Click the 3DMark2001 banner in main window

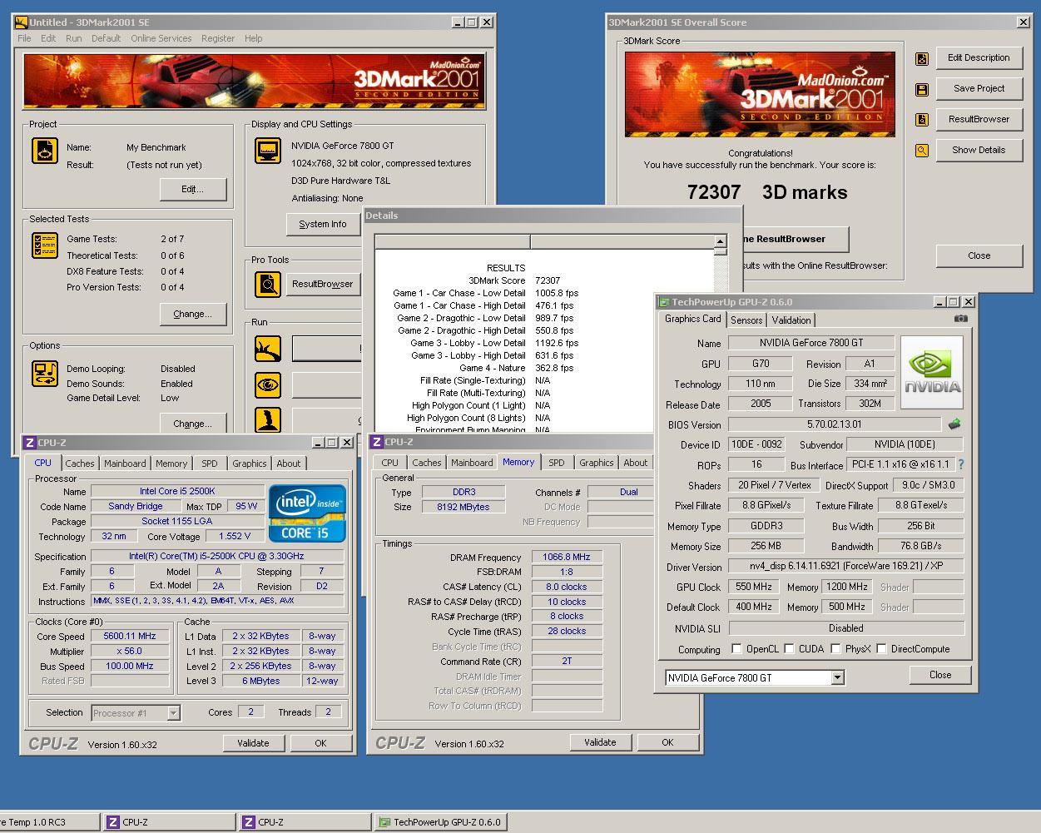[254, 81]
